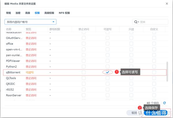Check 只读 for open-vm-t...
The image size is (173, 118).
(131, 49)
